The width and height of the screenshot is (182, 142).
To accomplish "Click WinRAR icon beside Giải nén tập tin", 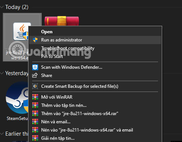I will pos(35,138).
